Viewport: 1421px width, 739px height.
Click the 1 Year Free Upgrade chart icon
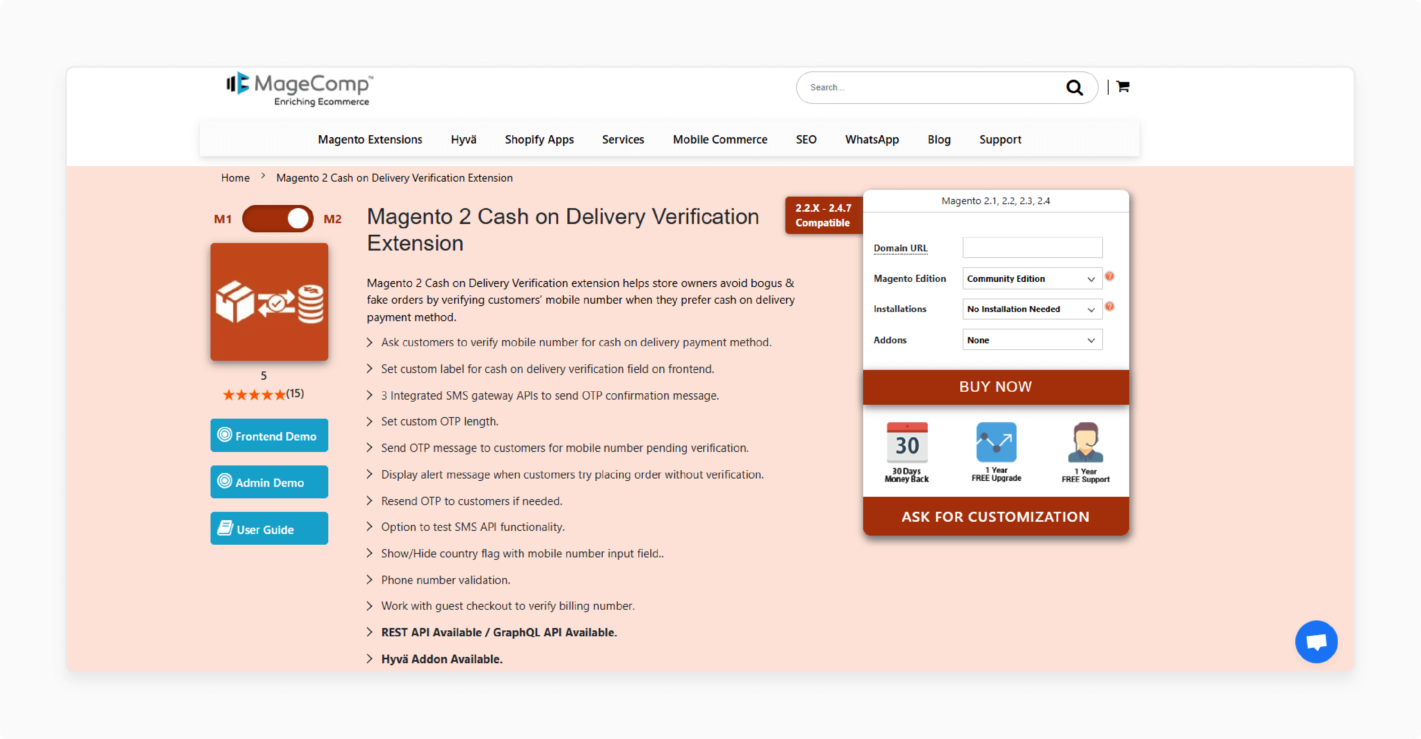point(996,442)
